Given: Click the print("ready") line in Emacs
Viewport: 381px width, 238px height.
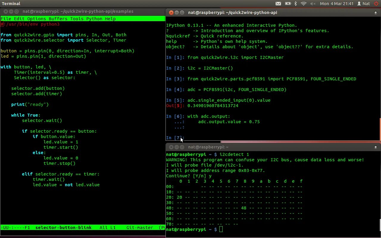Looking at the screenshot, I should pos(30,104).
